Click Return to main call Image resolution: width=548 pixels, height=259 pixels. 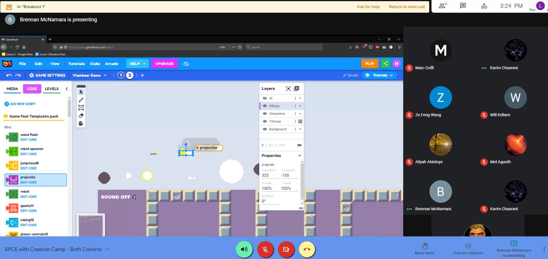pos(407,7)
